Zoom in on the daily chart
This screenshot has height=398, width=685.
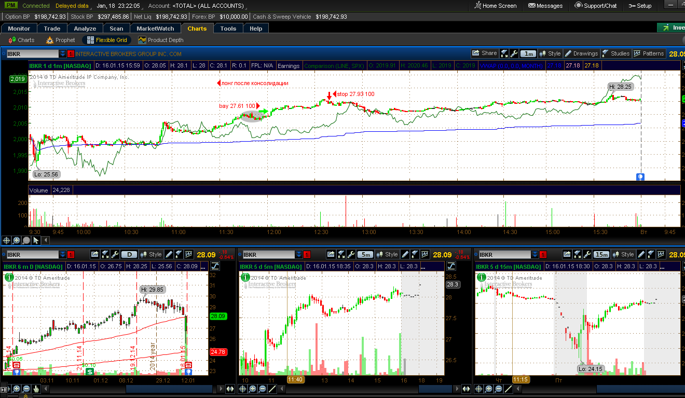(x=17, y=389)
